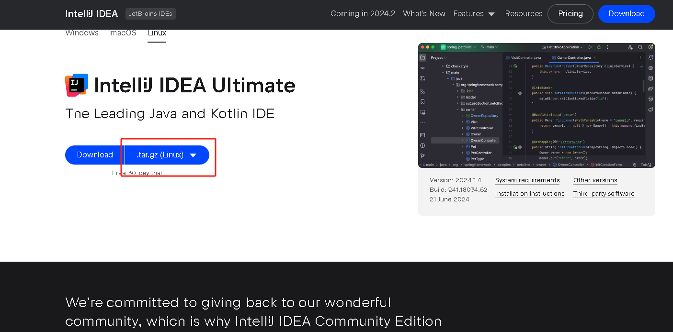Click the IntelliJ IDEA logo in header
673x332 pixels.
(91, 14)
